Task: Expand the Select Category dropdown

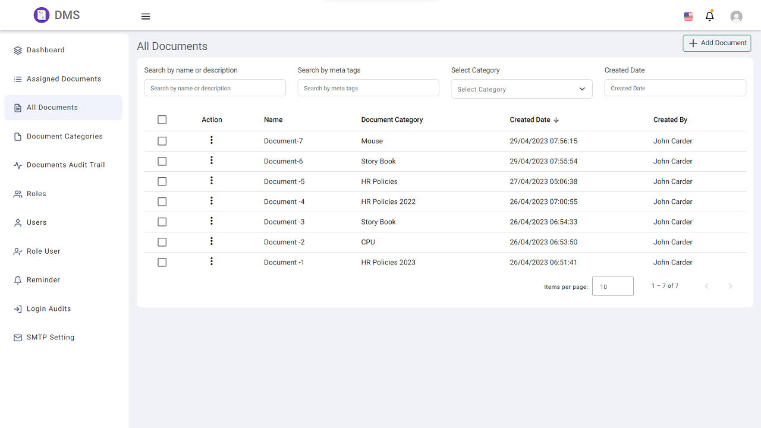Action: [x=521, y=89]
